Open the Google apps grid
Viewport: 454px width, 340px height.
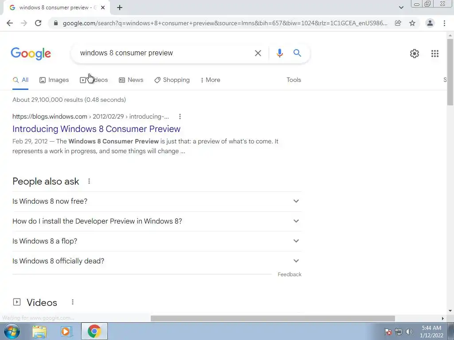click(x=434, y=54)
